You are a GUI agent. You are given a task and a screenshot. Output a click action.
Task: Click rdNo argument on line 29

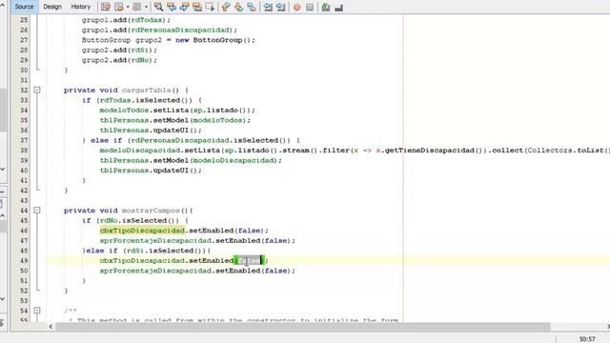pyautogui.click(x=140, y=60)
